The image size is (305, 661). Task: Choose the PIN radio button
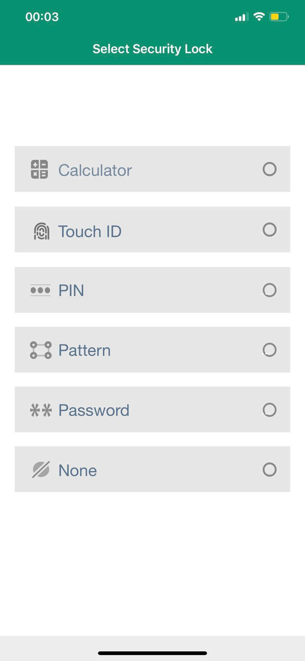click(269, 290)
